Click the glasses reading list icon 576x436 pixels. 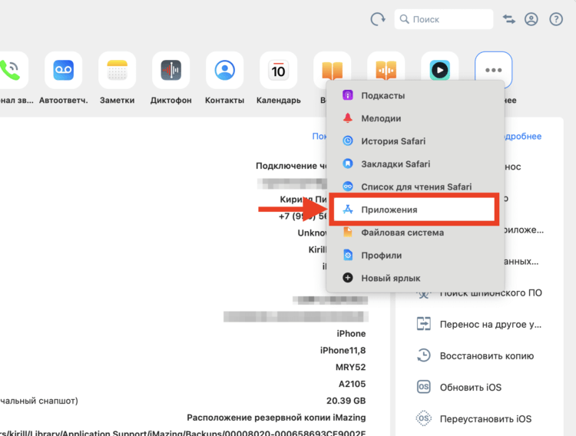[347, 187]
